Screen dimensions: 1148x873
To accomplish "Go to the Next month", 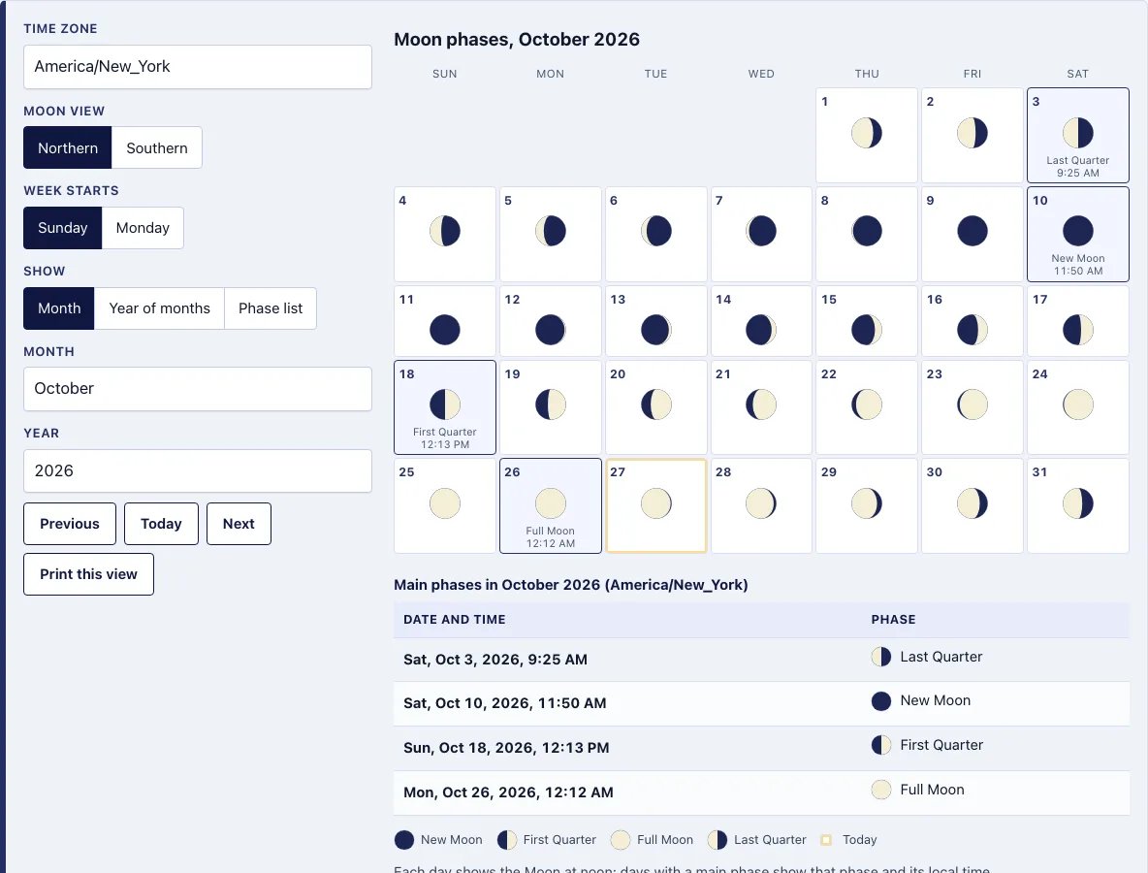I will click(x=239, y=524).
